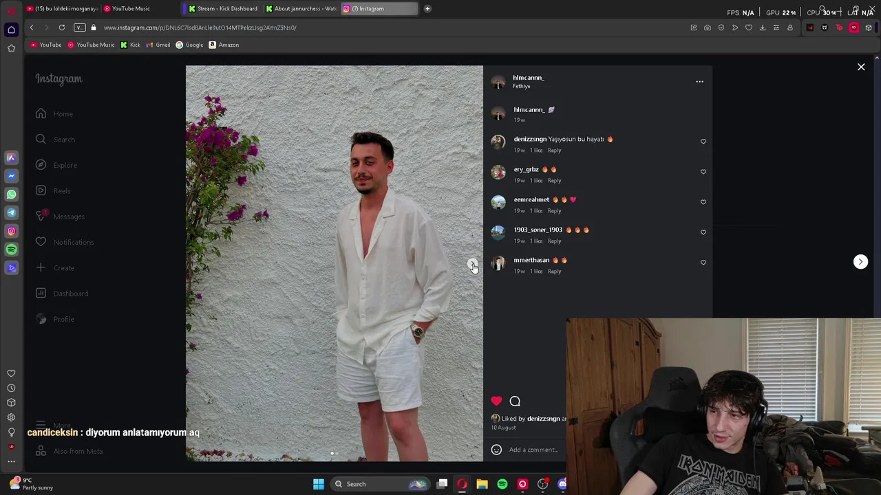Image resolution: width=881 pixels, height=495 pixels.
Task: Reply to 1903_soner_1903's comment
Action: point(554,241)
